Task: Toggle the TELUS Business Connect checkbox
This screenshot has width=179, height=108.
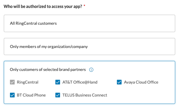Action: [x=58, y=95]
